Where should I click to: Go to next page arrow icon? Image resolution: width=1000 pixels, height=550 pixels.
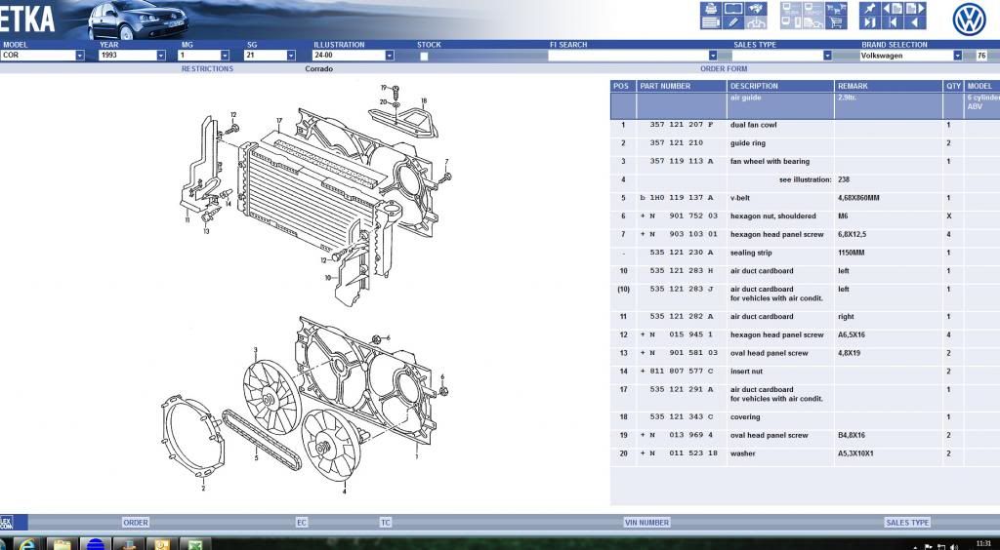[915, 9]
